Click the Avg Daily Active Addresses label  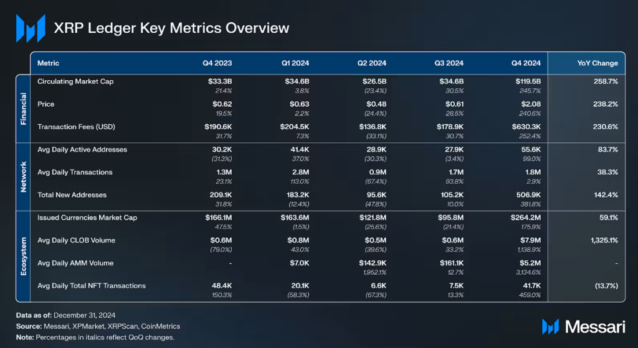(x=82, y=150)
